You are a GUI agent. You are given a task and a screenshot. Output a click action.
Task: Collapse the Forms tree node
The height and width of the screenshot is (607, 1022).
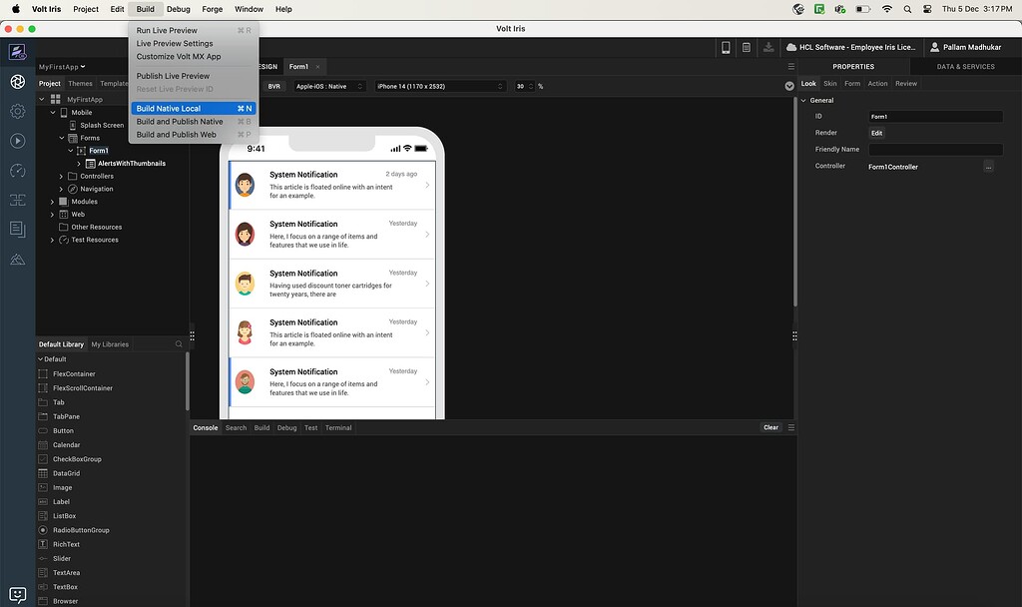click(62, 138)
